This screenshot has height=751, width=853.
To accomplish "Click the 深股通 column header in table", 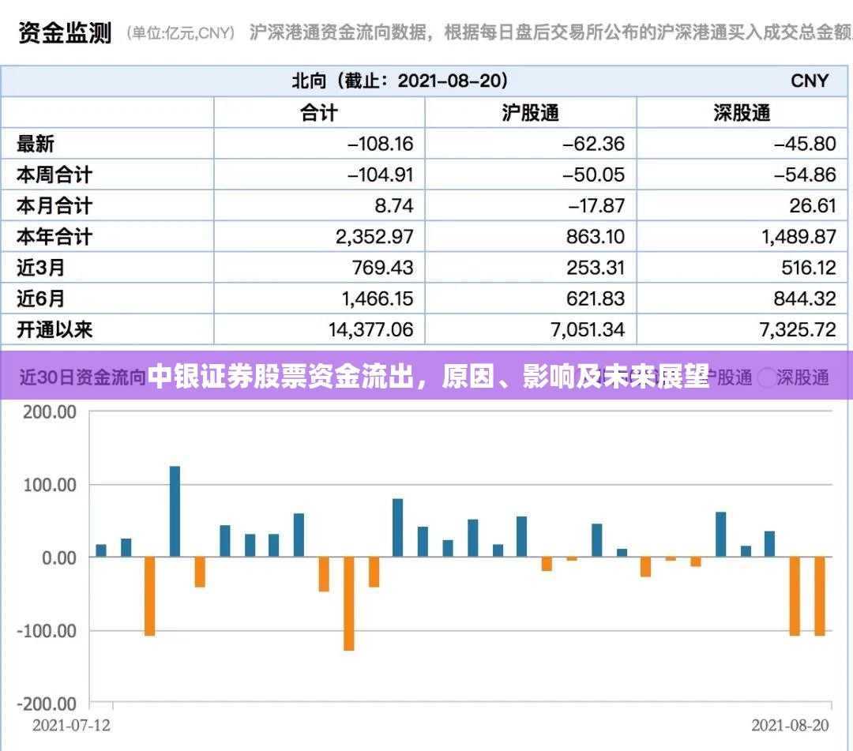I will (742, 113).
